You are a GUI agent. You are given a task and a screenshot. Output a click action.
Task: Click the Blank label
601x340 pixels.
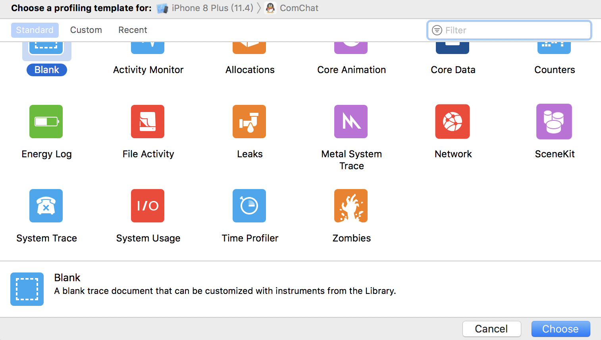pyautogui.click(x=47, y=70)
